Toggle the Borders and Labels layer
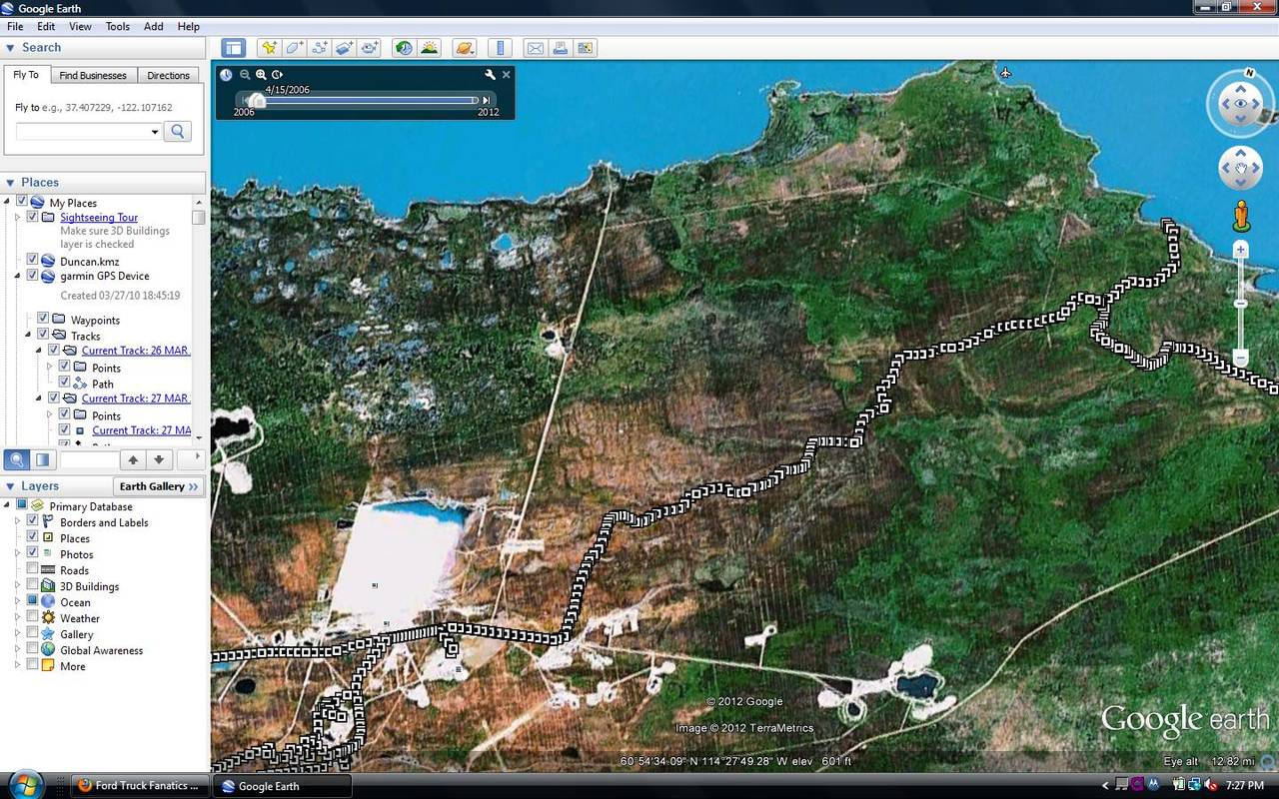 click(33, 521)
